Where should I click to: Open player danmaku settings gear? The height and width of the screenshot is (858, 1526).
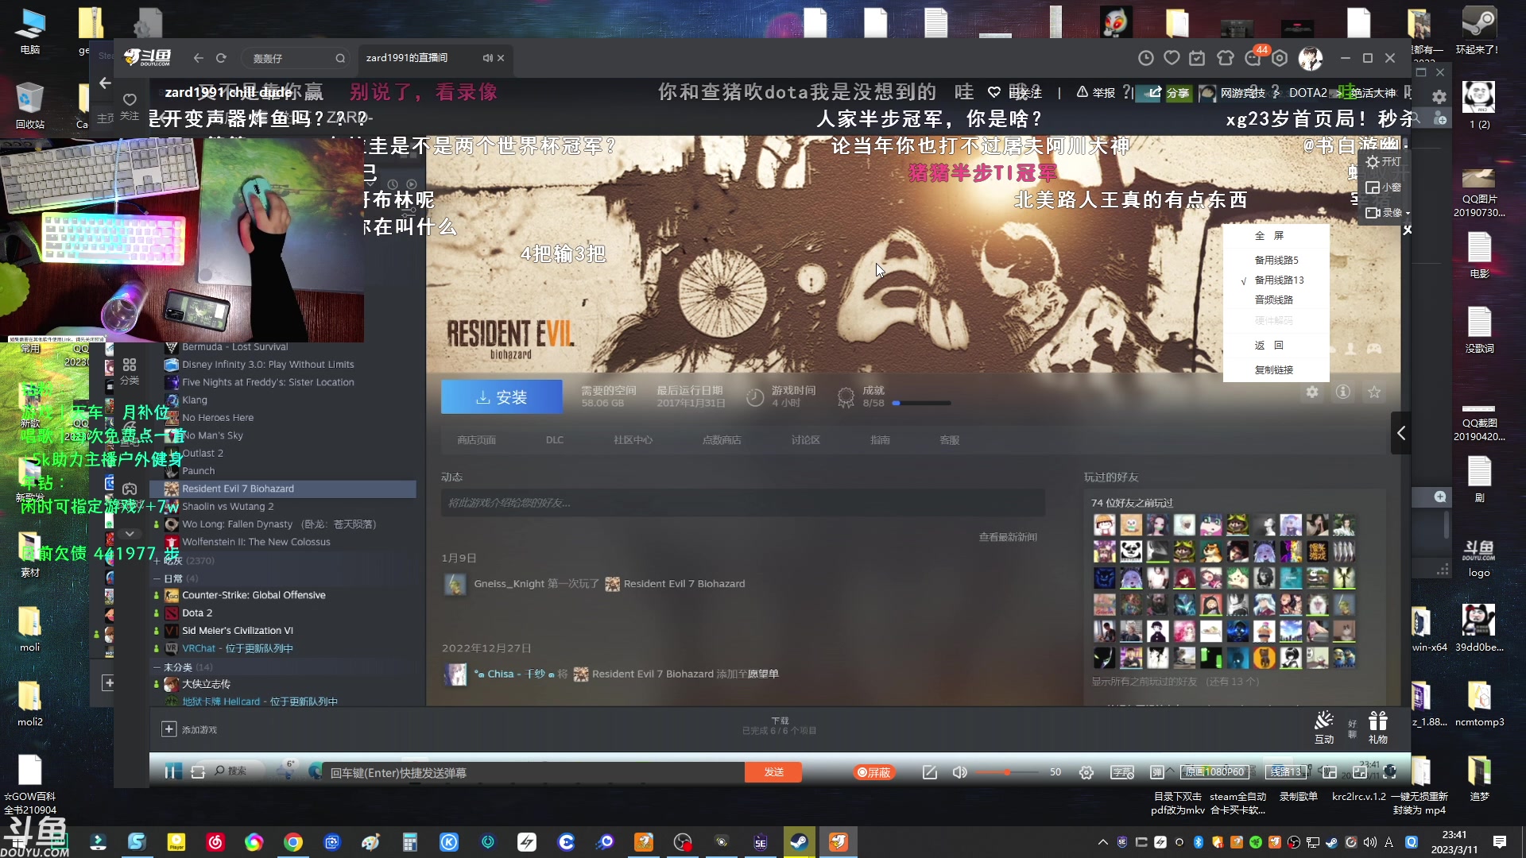tap(1086, 772)
